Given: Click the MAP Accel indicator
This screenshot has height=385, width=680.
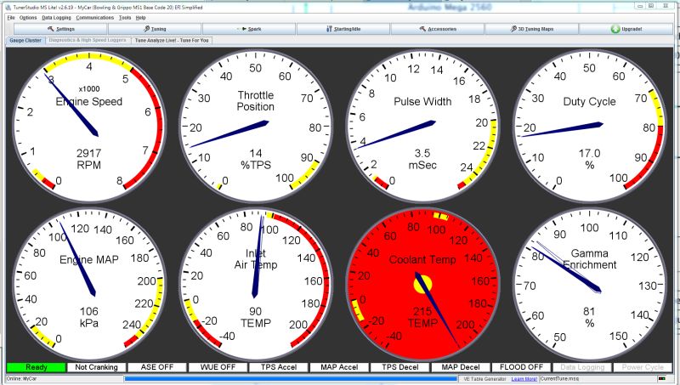Looking at the screenshot, I should [x=339, y=367].
